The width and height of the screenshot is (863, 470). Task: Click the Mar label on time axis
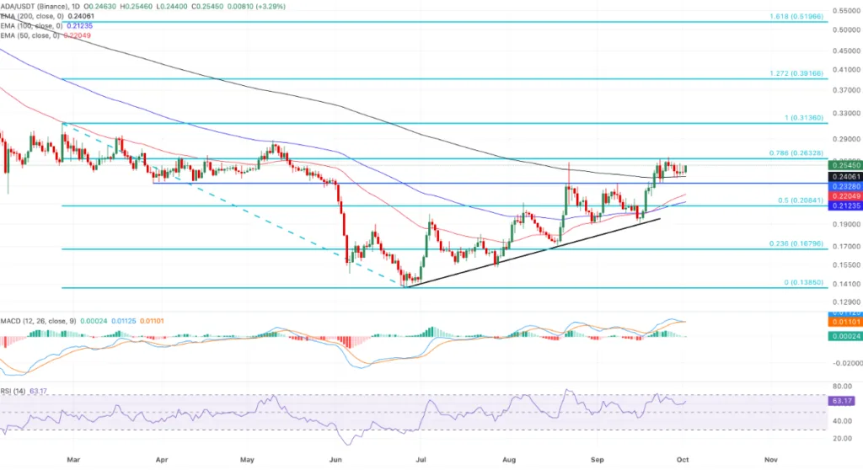(x=73, y=460)
